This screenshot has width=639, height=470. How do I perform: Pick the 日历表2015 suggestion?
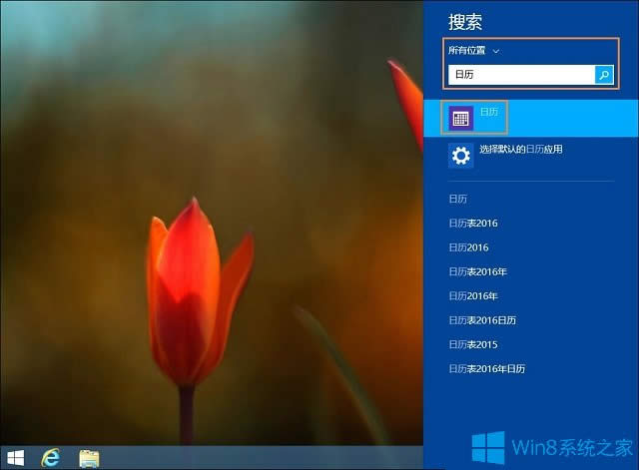[473, 344]
